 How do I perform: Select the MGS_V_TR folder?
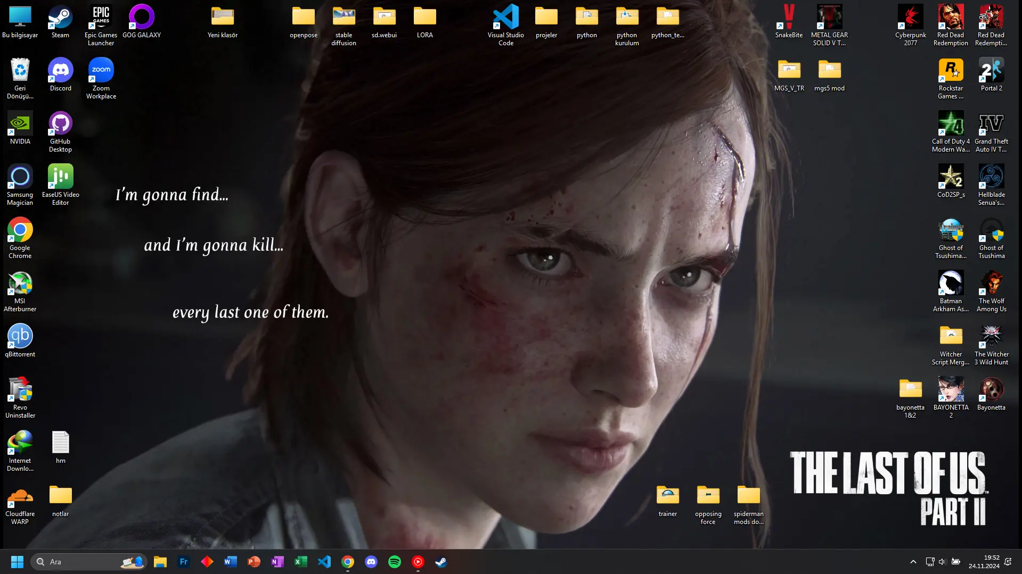coord(789,75)
